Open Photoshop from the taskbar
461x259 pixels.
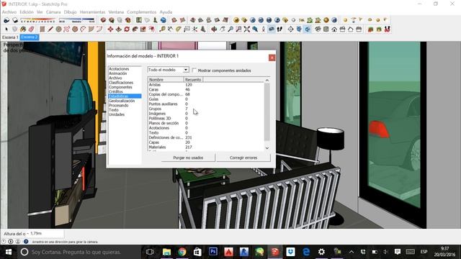point(213,252)
